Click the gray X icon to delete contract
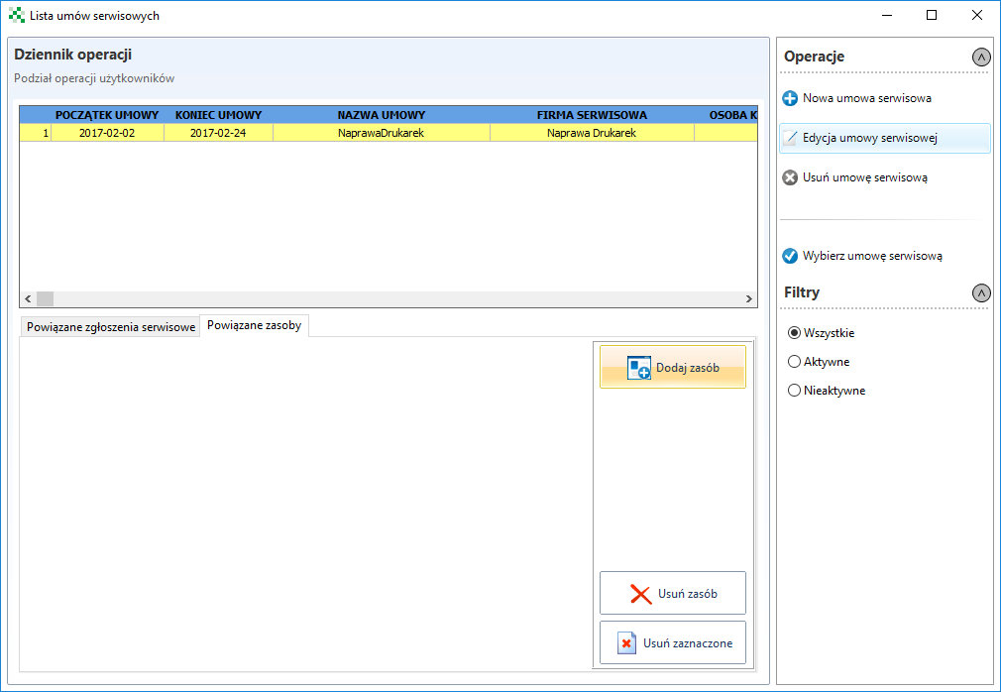This screenshot has width=1001, height=692. (790, 178)
